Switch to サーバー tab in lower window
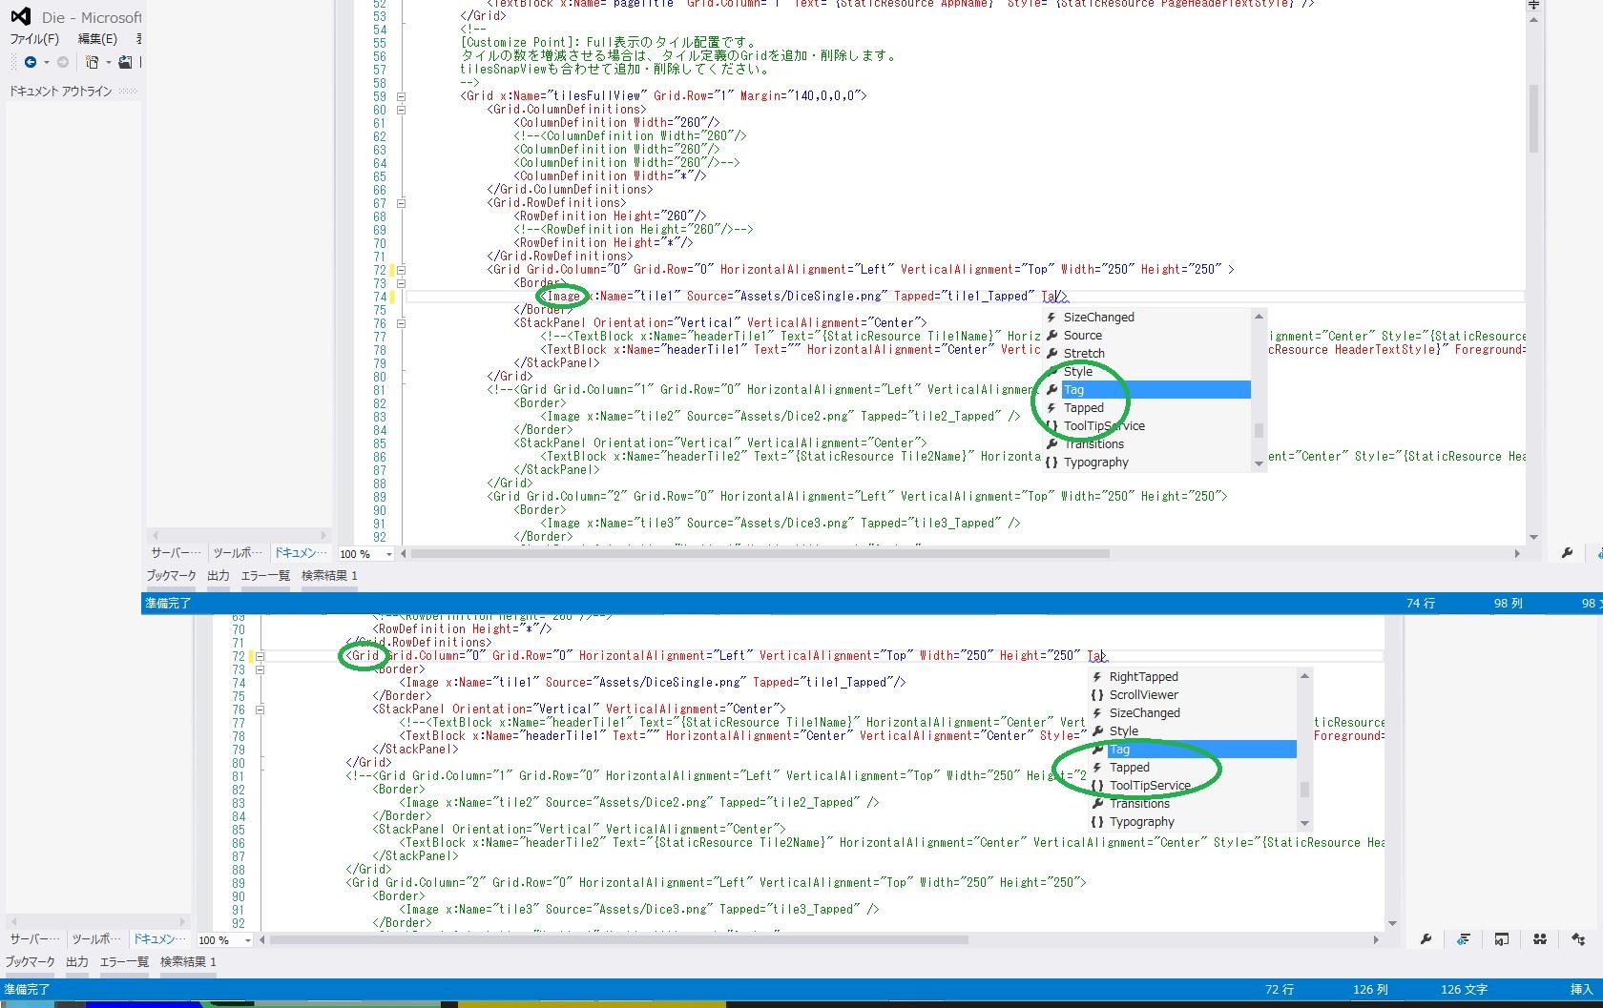The image size is (1603, 1008). 34,939
